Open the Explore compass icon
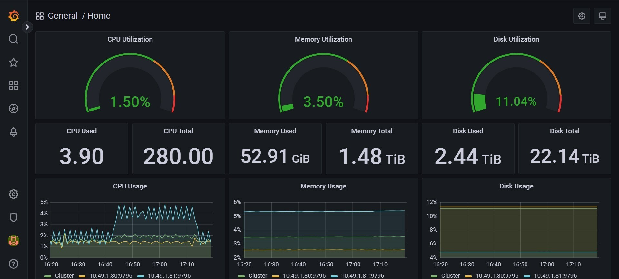The width and height of the screenshot is (619, 279). [14, 109]
